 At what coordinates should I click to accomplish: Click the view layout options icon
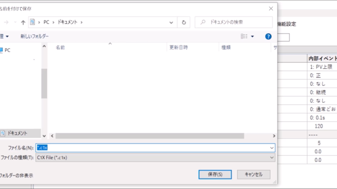(244, 37)
